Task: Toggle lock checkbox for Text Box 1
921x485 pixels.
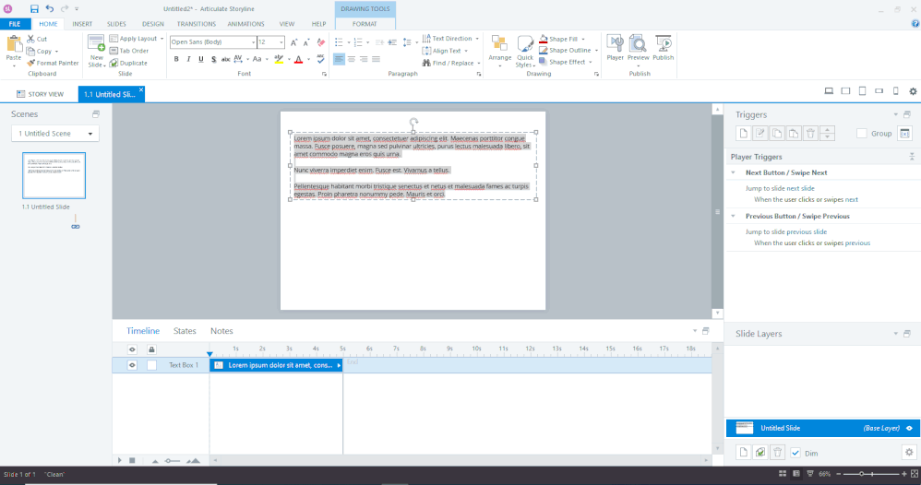Action: point(151,365)
